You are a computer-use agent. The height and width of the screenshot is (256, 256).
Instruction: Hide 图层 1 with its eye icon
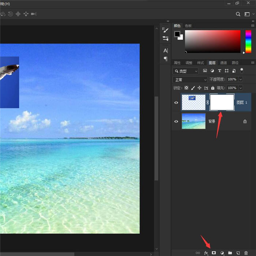pos(176,103)
